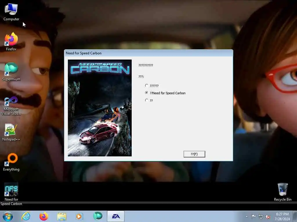Open Windows Media Player in taskbar

click(x=79, y=216)
